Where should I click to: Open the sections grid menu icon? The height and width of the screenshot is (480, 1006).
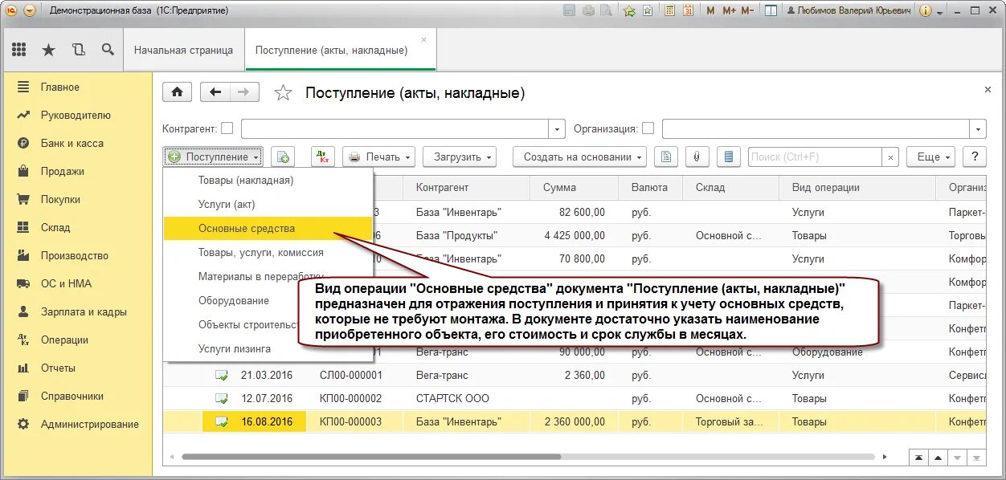(x=19, y=50)
